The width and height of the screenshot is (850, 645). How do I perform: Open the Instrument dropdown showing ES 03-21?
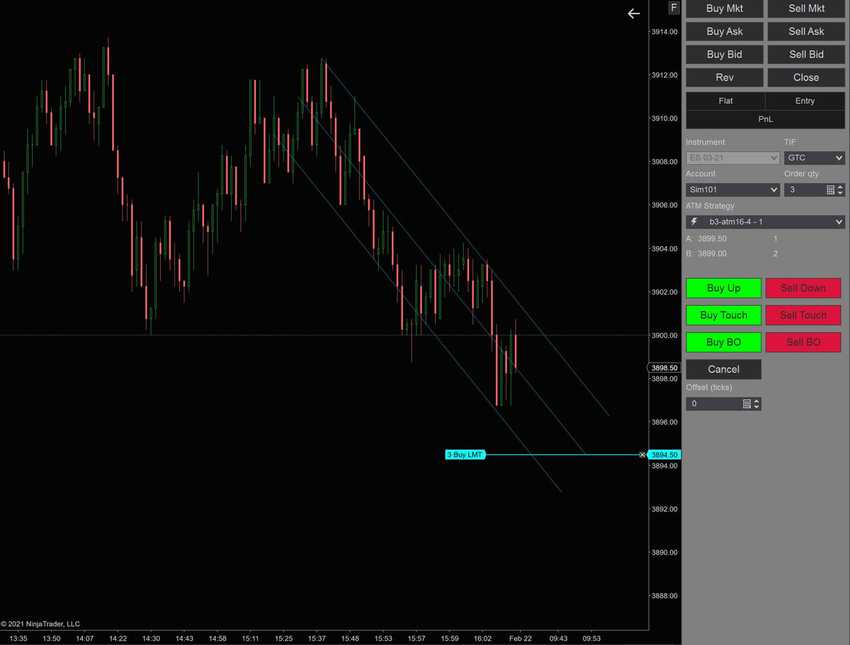[x=732, y=157]
